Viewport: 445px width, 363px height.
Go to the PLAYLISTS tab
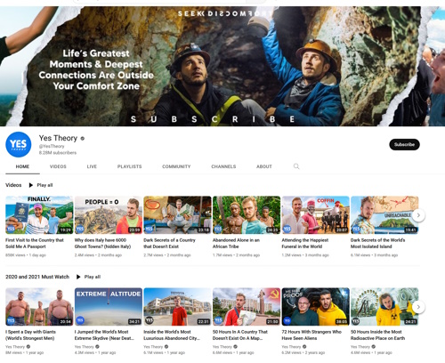129,166
